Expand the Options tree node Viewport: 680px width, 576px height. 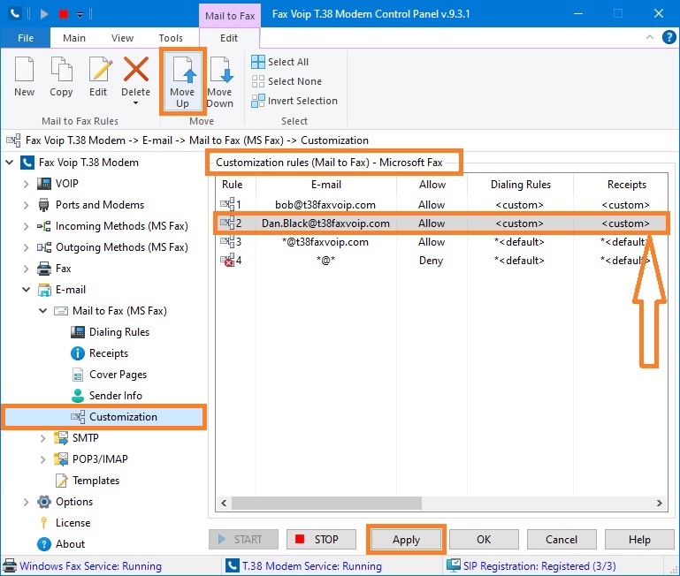pos(26,502)
